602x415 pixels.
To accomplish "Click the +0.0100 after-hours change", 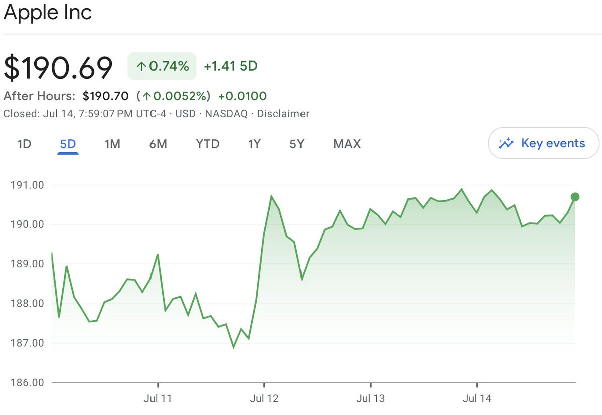I will click(243, 96).
